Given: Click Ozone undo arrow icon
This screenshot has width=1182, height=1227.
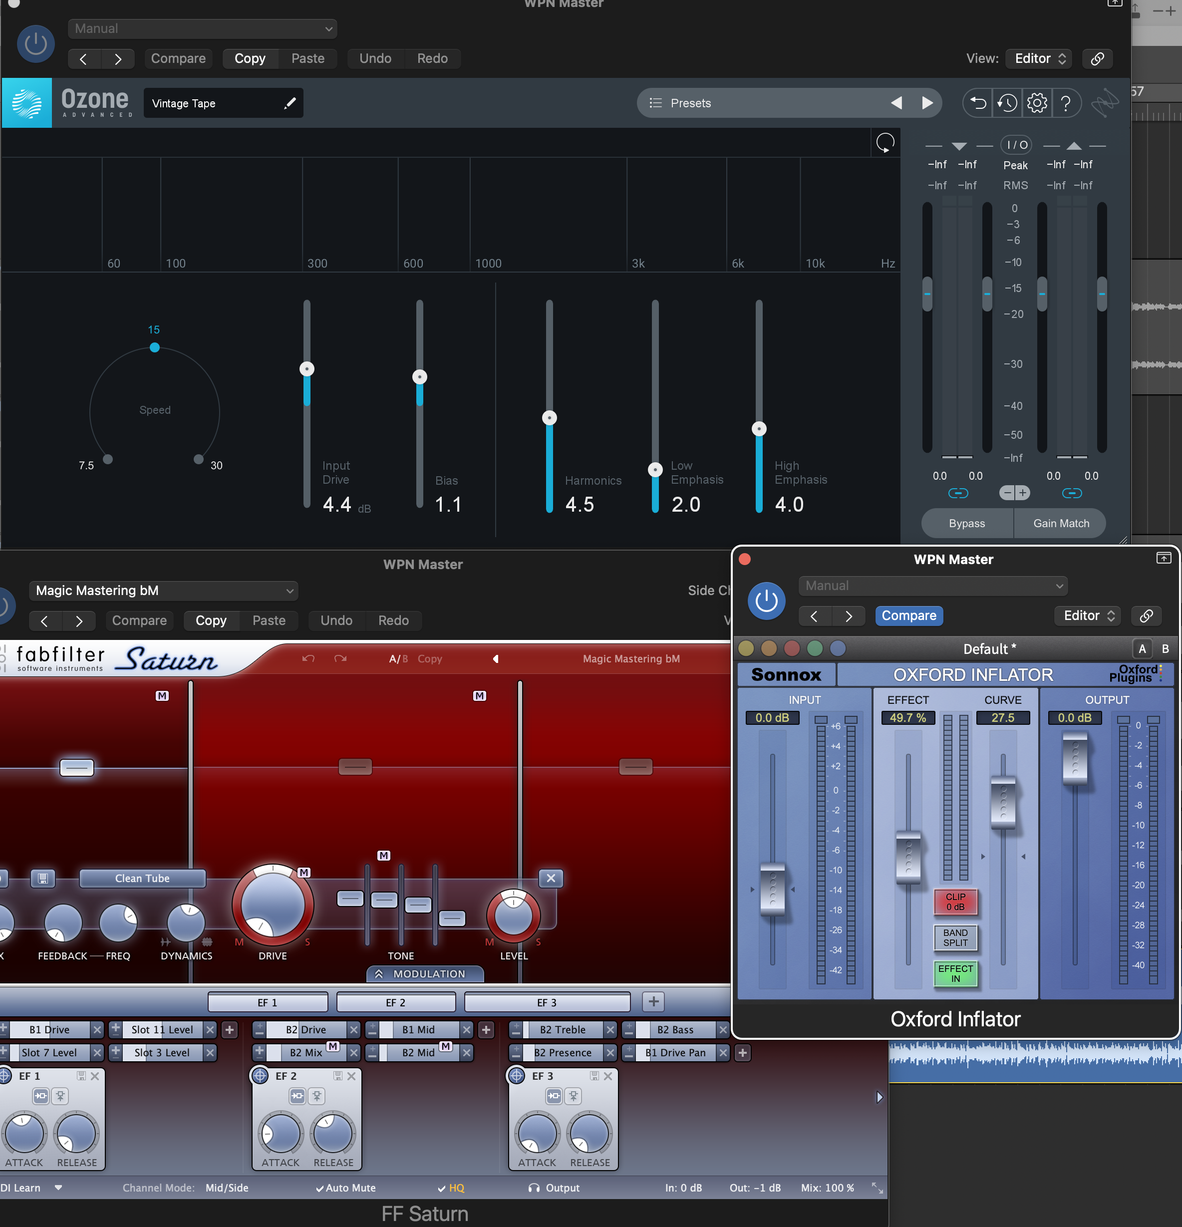Looking at the screenshot, I should [x=978, y=103].
